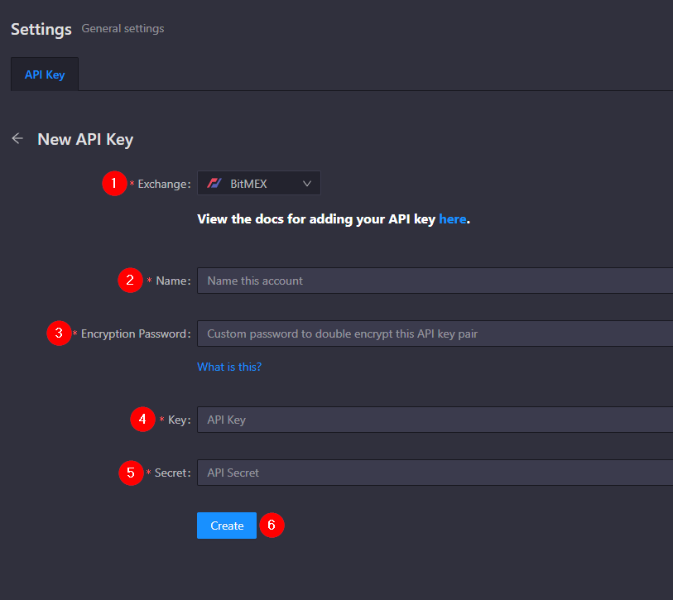Focus the Name this account field
Viewport: 673px width, 600px height.
pyautogui.click(x=435, y=281)
